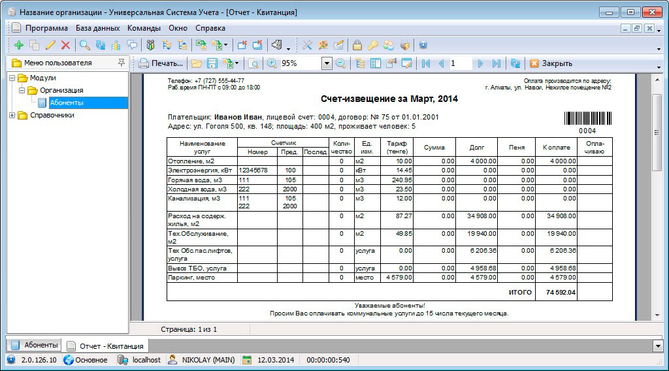669x371 pixels.
Task: Select the Организация folder
Action: coord(61,90)
